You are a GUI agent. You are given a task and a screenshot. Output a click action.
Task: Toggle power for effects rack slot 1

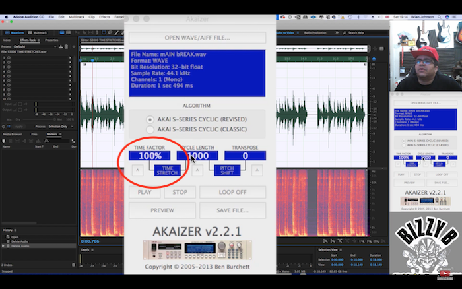(x=9, y=58)
